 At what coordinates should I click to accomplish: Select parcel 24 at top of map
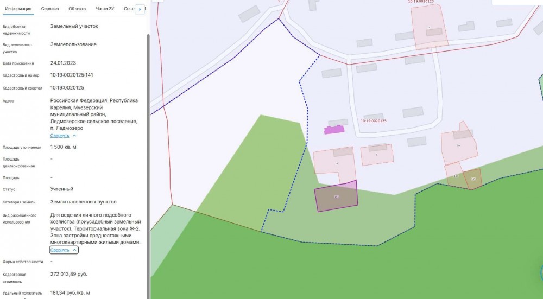(429, 27)
